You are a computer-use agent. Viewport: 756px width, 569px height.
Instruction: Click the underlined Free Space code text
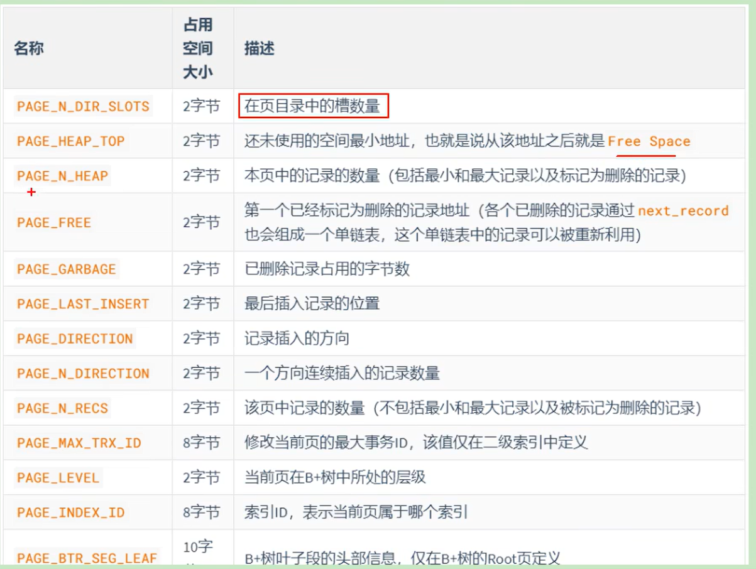click(x=649, y=141)
